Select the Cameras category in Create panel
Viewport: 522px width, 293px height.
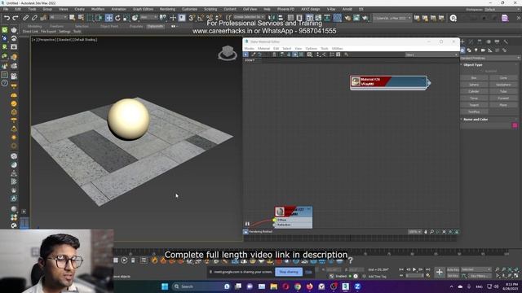pos(483,50)
